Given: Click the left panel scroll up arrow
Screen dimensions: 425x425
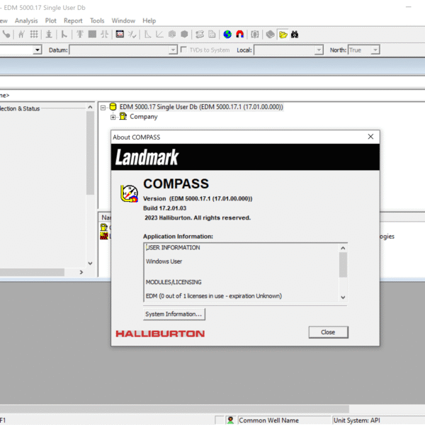Looking at the screenshot, I should click(x=90, y=108).
